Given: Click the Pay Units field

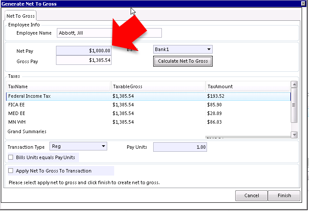Looking at the screenshot, I should pos(180,147).
